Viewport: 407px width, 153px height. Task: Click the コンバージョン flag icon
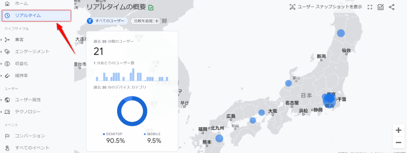(x=7, y=136)
